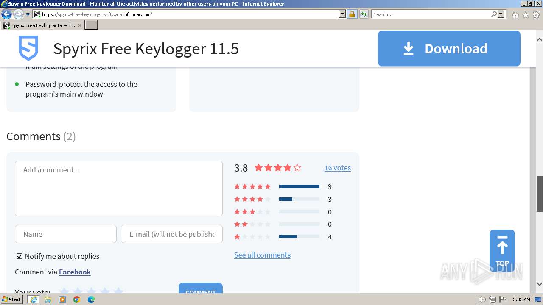
Task: Click the browser Search box
Action: (x=431, y=14)
